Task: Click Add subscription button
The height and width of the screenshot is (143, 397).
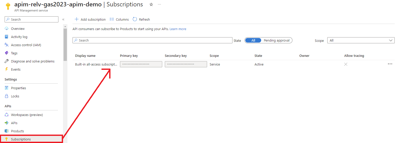Action: (90, 19)
